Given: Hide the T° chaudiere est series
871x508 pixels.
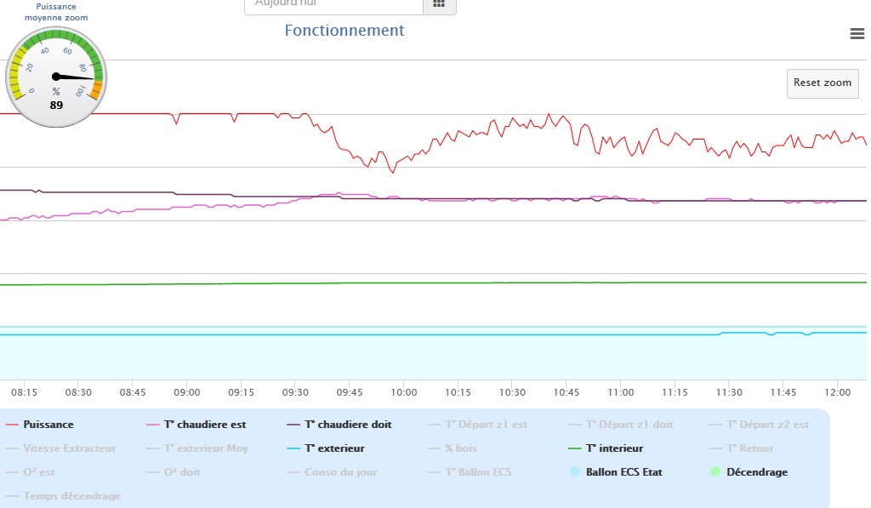Looking at the screenshot, I should click(205, 425).
